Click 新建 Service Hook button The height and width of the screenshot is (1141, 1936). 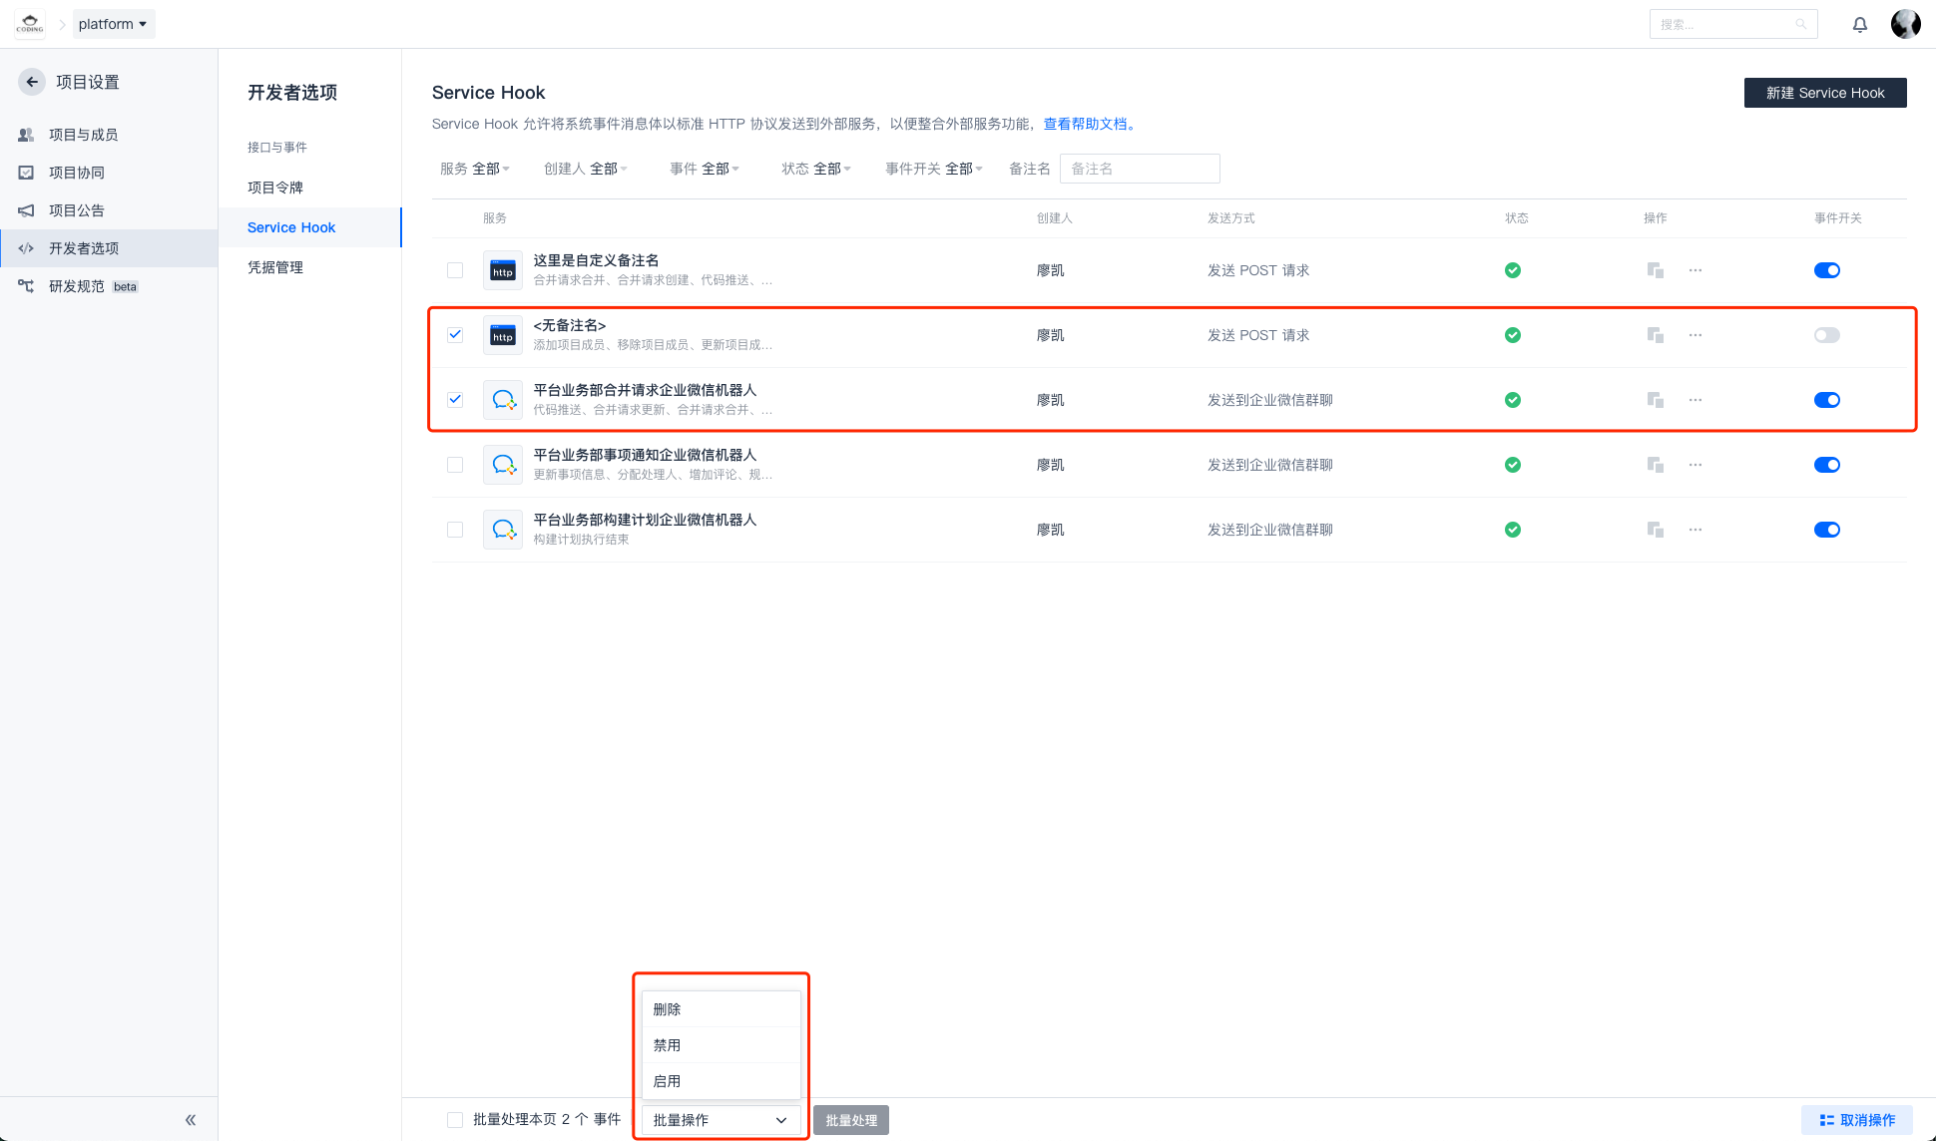click(1824, 93)
